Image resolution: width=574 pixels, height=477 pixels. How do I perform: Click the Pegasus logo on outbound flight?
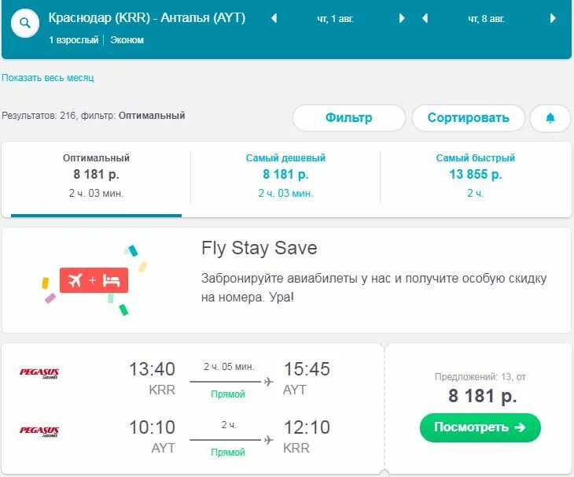pyautogui.click(x=39, y=372)
